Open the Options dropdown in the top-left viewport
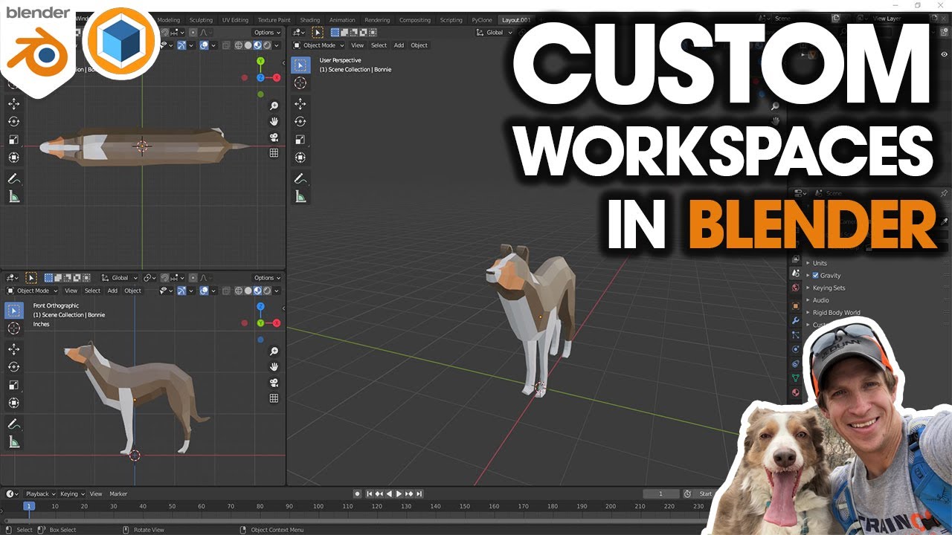The image size is (952, 535). point(267,33)
